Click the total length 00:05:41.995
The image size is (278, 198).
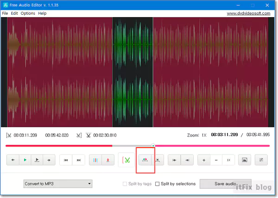(258, 135)
